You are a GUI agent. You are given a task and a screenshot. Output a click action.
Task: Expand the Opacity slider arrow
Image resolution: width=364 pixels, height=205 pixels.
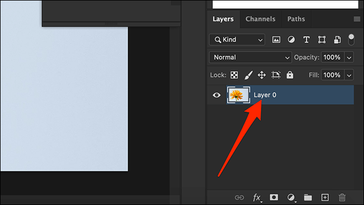point(349,57)
